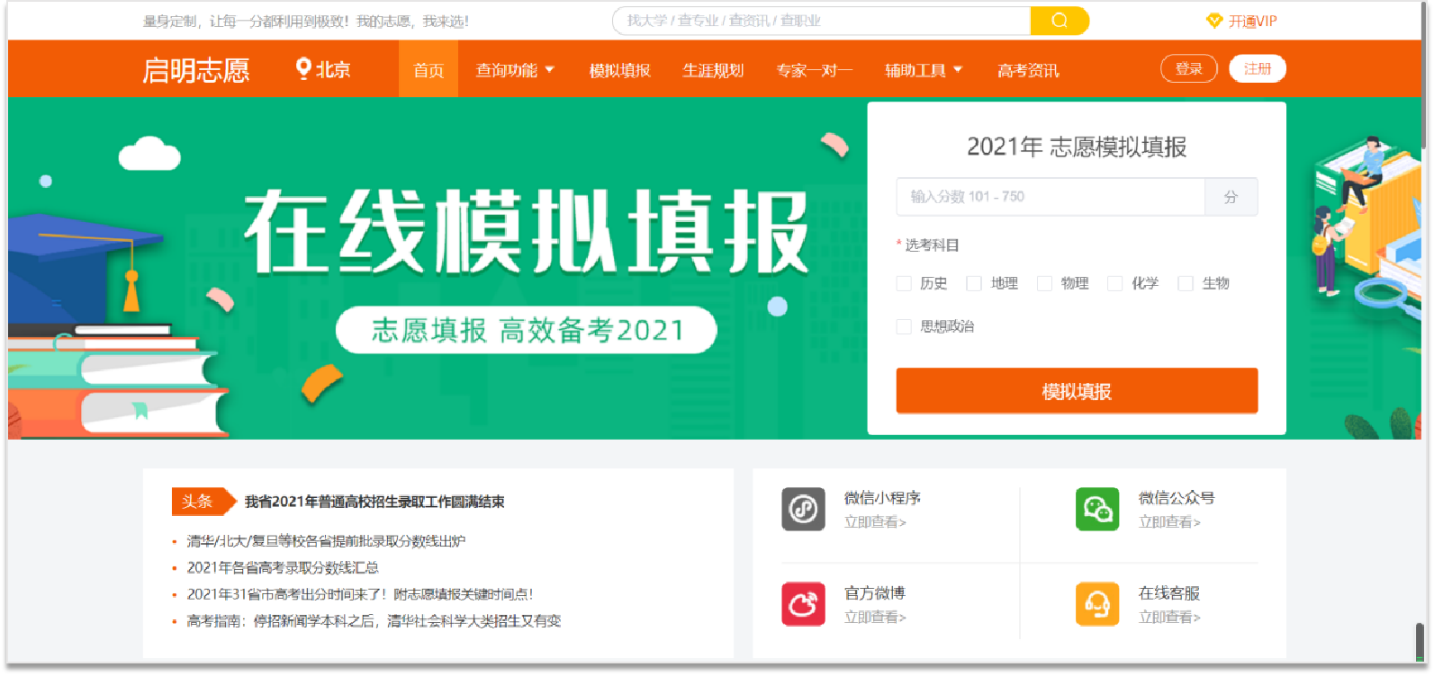Image resolution: width=1434 pixels, height=676 pixels.
Task: Click the location pin icon beside 北京
Action: [303, 69]
